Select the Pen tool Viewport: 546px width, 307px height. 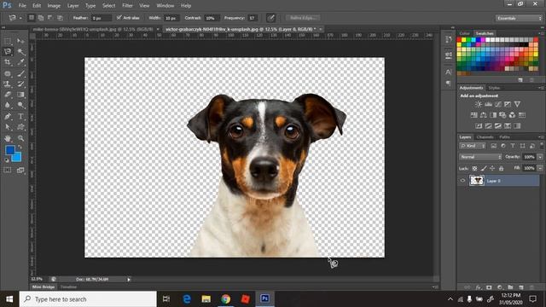coord(8,116)
